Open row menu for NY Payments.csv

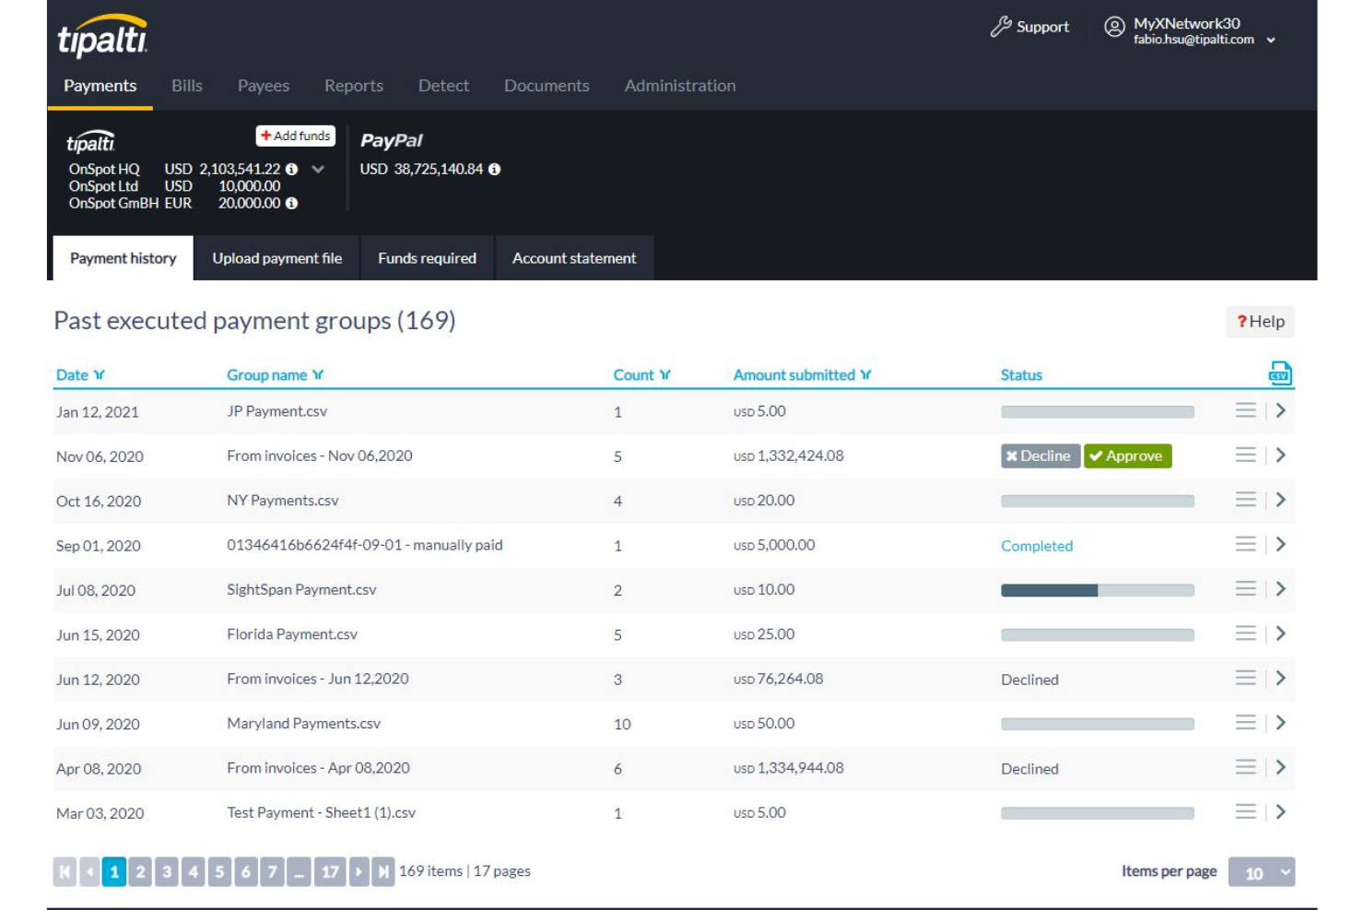(x=1245, y=500)
